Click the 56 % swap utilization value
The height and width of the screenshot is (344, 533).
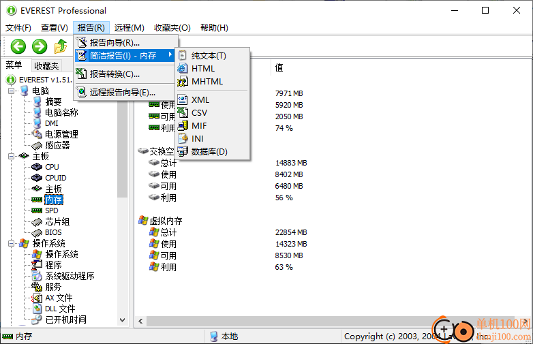[284, 198]
